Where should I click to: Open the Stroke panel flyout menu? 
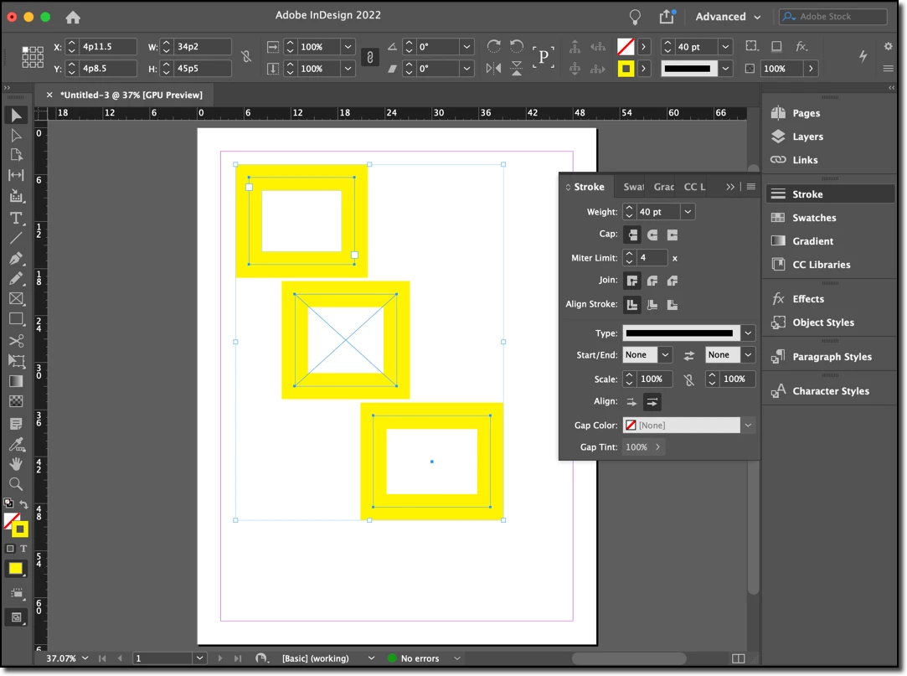click(x=751, y=186)
